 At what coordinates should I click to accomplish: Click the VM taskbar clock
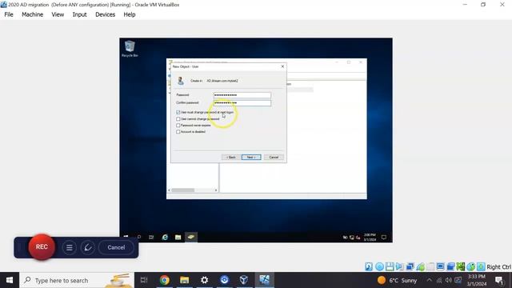click(x=370, y=237)
